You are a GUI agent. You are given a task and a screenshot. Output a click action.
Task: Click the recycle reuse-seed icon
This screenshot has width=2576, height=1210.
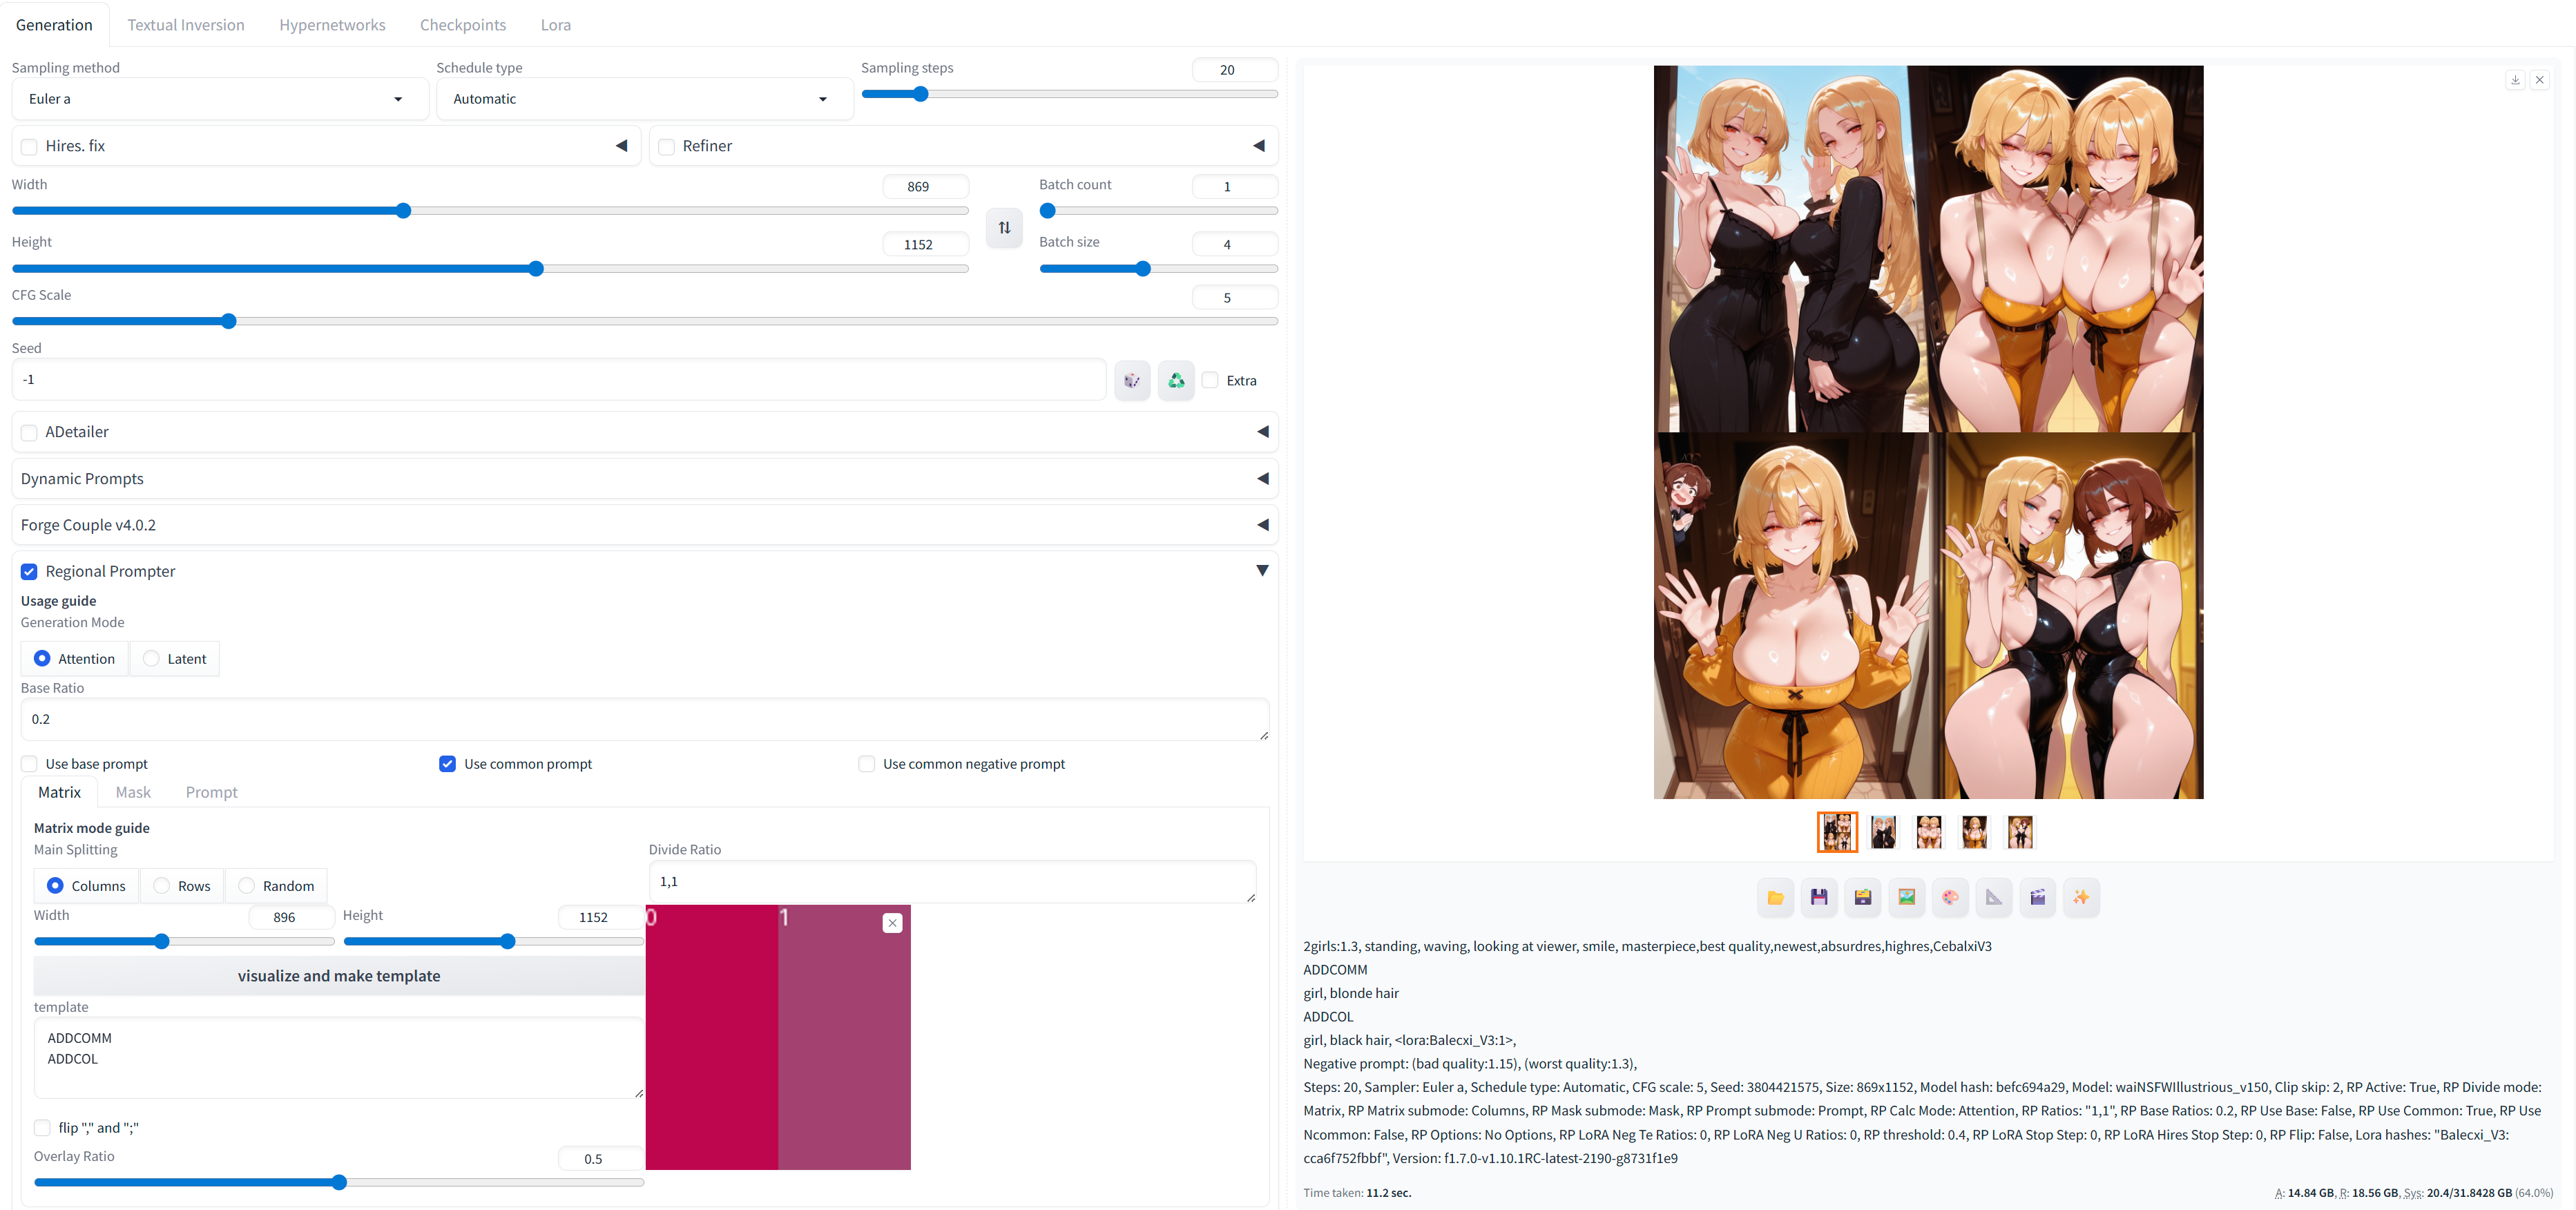coord(1176,380)
